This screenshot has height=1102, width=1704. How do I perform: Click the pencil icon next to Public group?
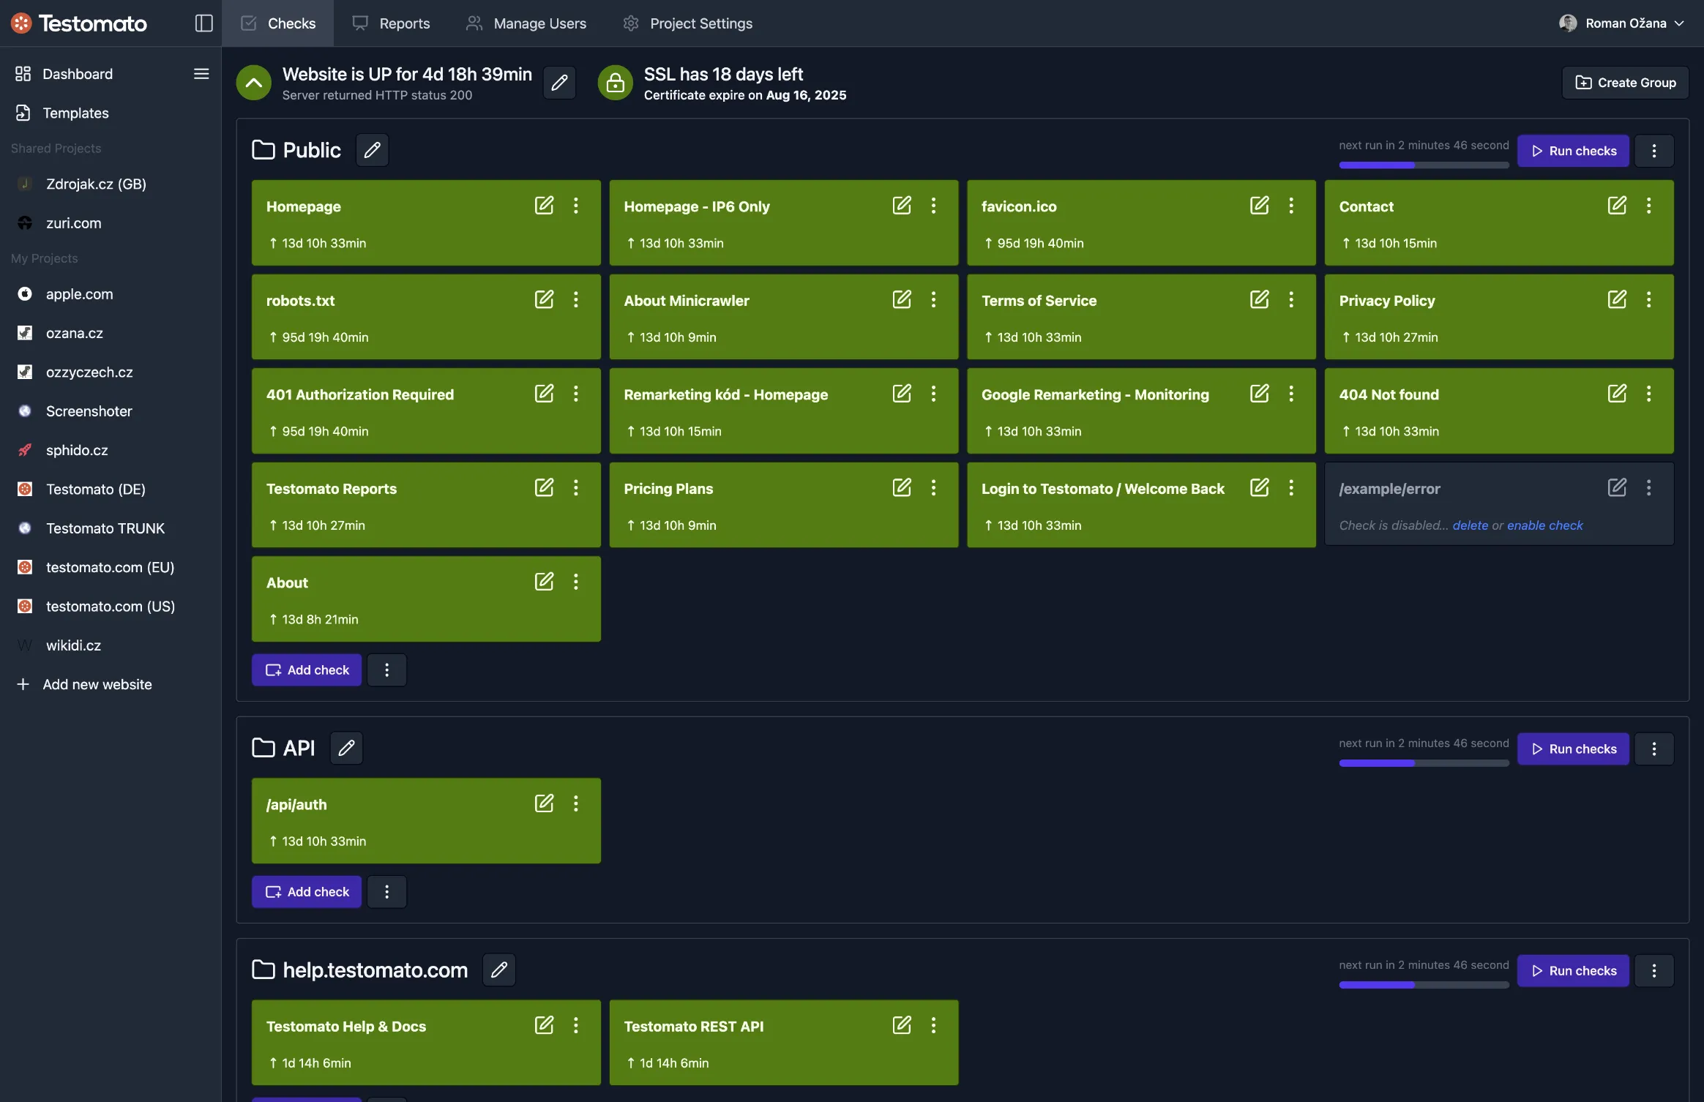point(372,149)
